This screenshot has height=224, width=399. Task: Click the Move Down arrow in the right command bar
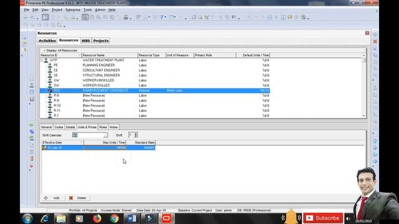pos(375,148)
